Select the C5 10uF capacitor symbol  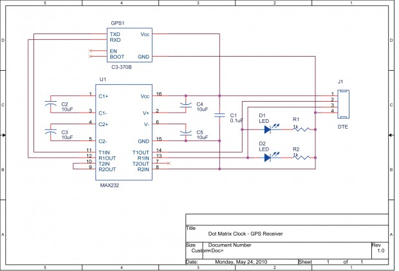[x=186, y=133]
